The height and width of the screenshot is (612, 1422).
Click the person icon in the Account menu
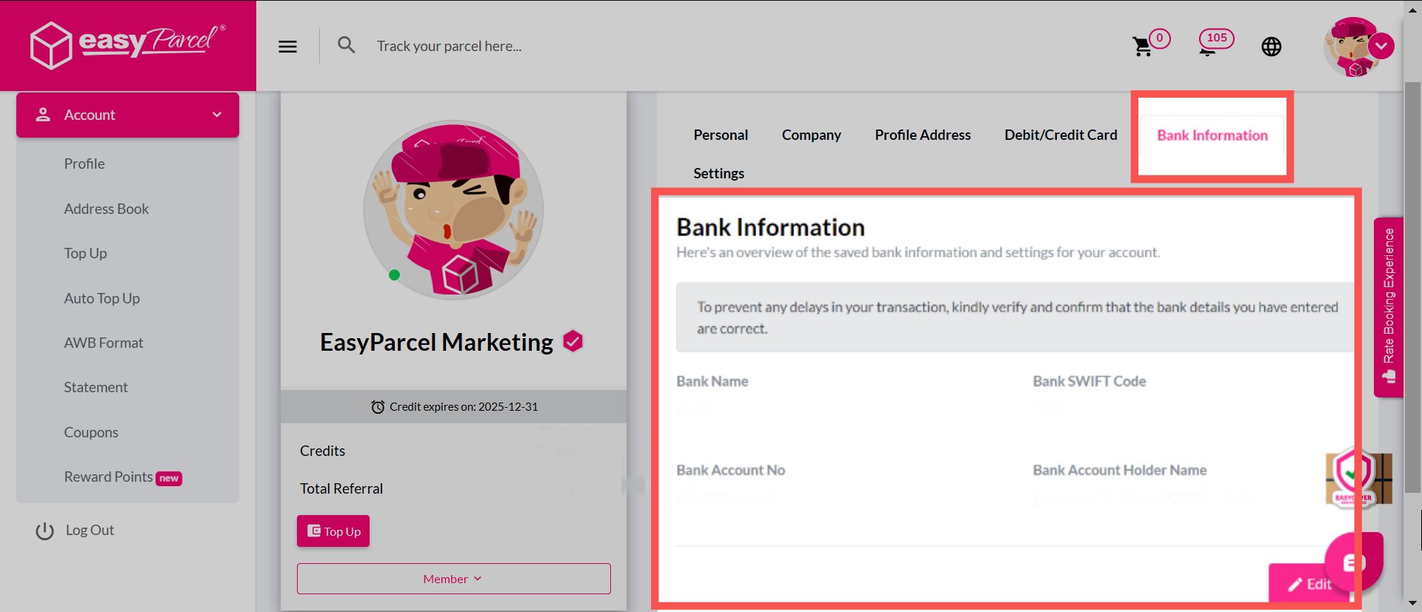[43, 115]
